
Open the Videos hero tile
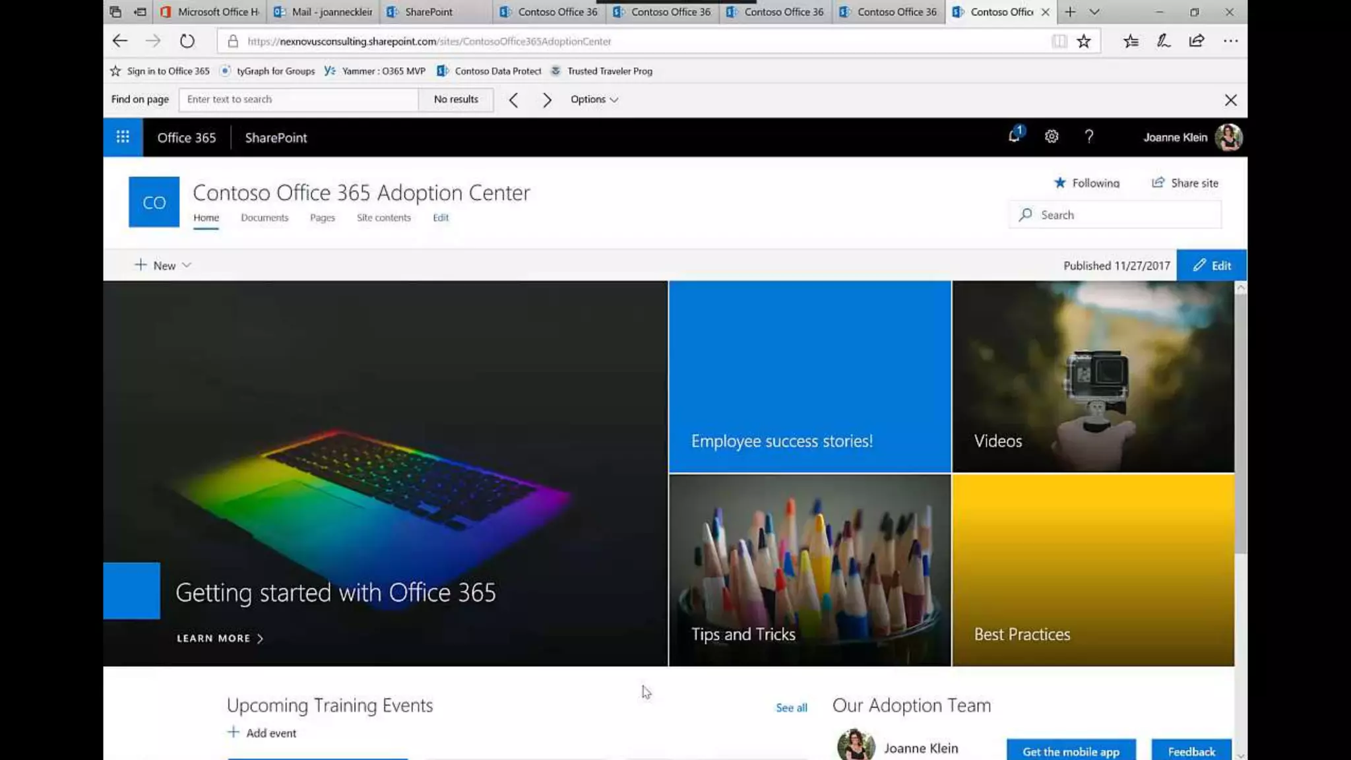tap(1092, 377)
